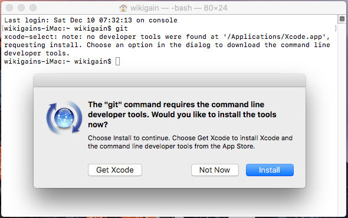Dismiss the dialog with Not Now
Viewport: 348px width, 218px height.
click(x=215, y=170)
